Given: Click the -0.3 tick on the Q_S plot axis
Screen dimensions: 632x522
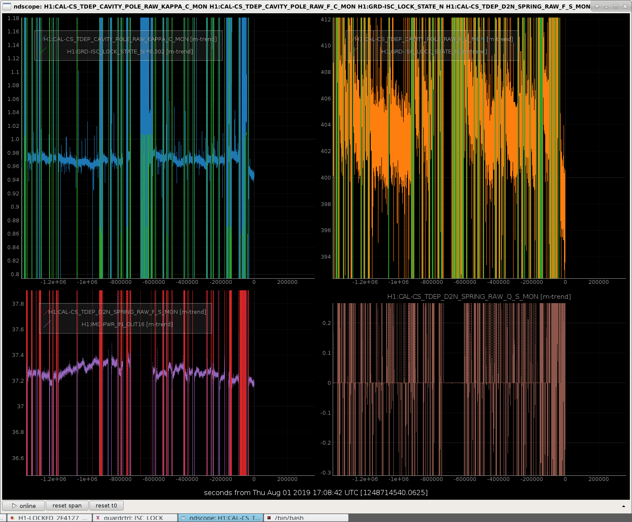Looking at the screenshot, I should [x=326, y=472].
